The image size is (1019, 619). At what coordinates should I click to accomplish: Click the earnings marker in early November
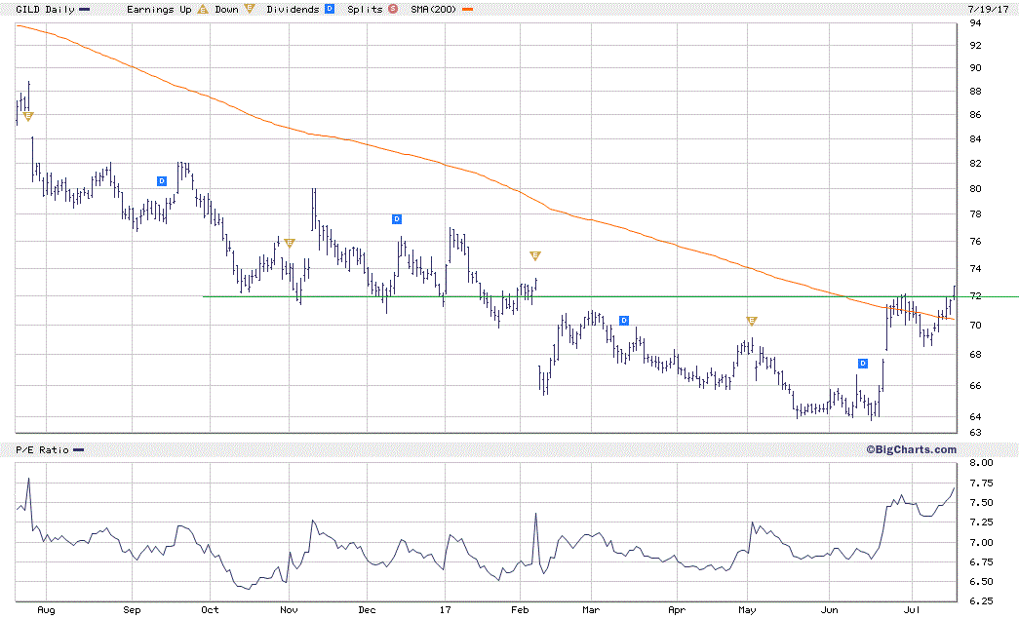point(289,243)
